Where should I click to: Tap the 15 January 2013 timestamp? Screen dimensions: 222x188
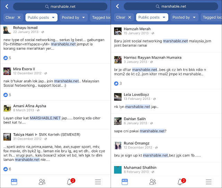click(136, 33)
